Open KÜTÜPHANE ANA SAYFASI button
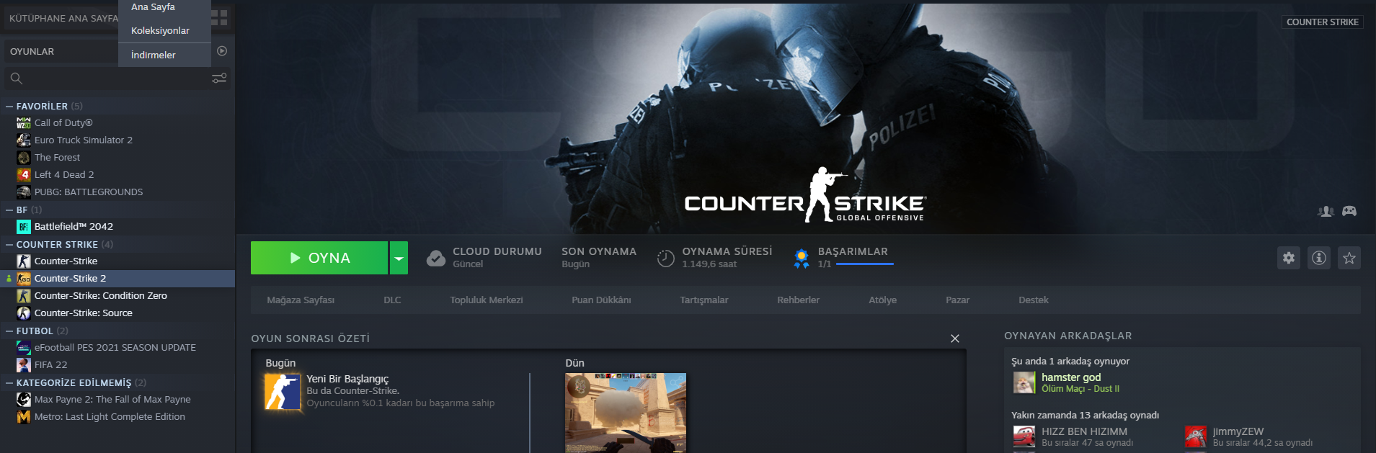 (62, 18)
